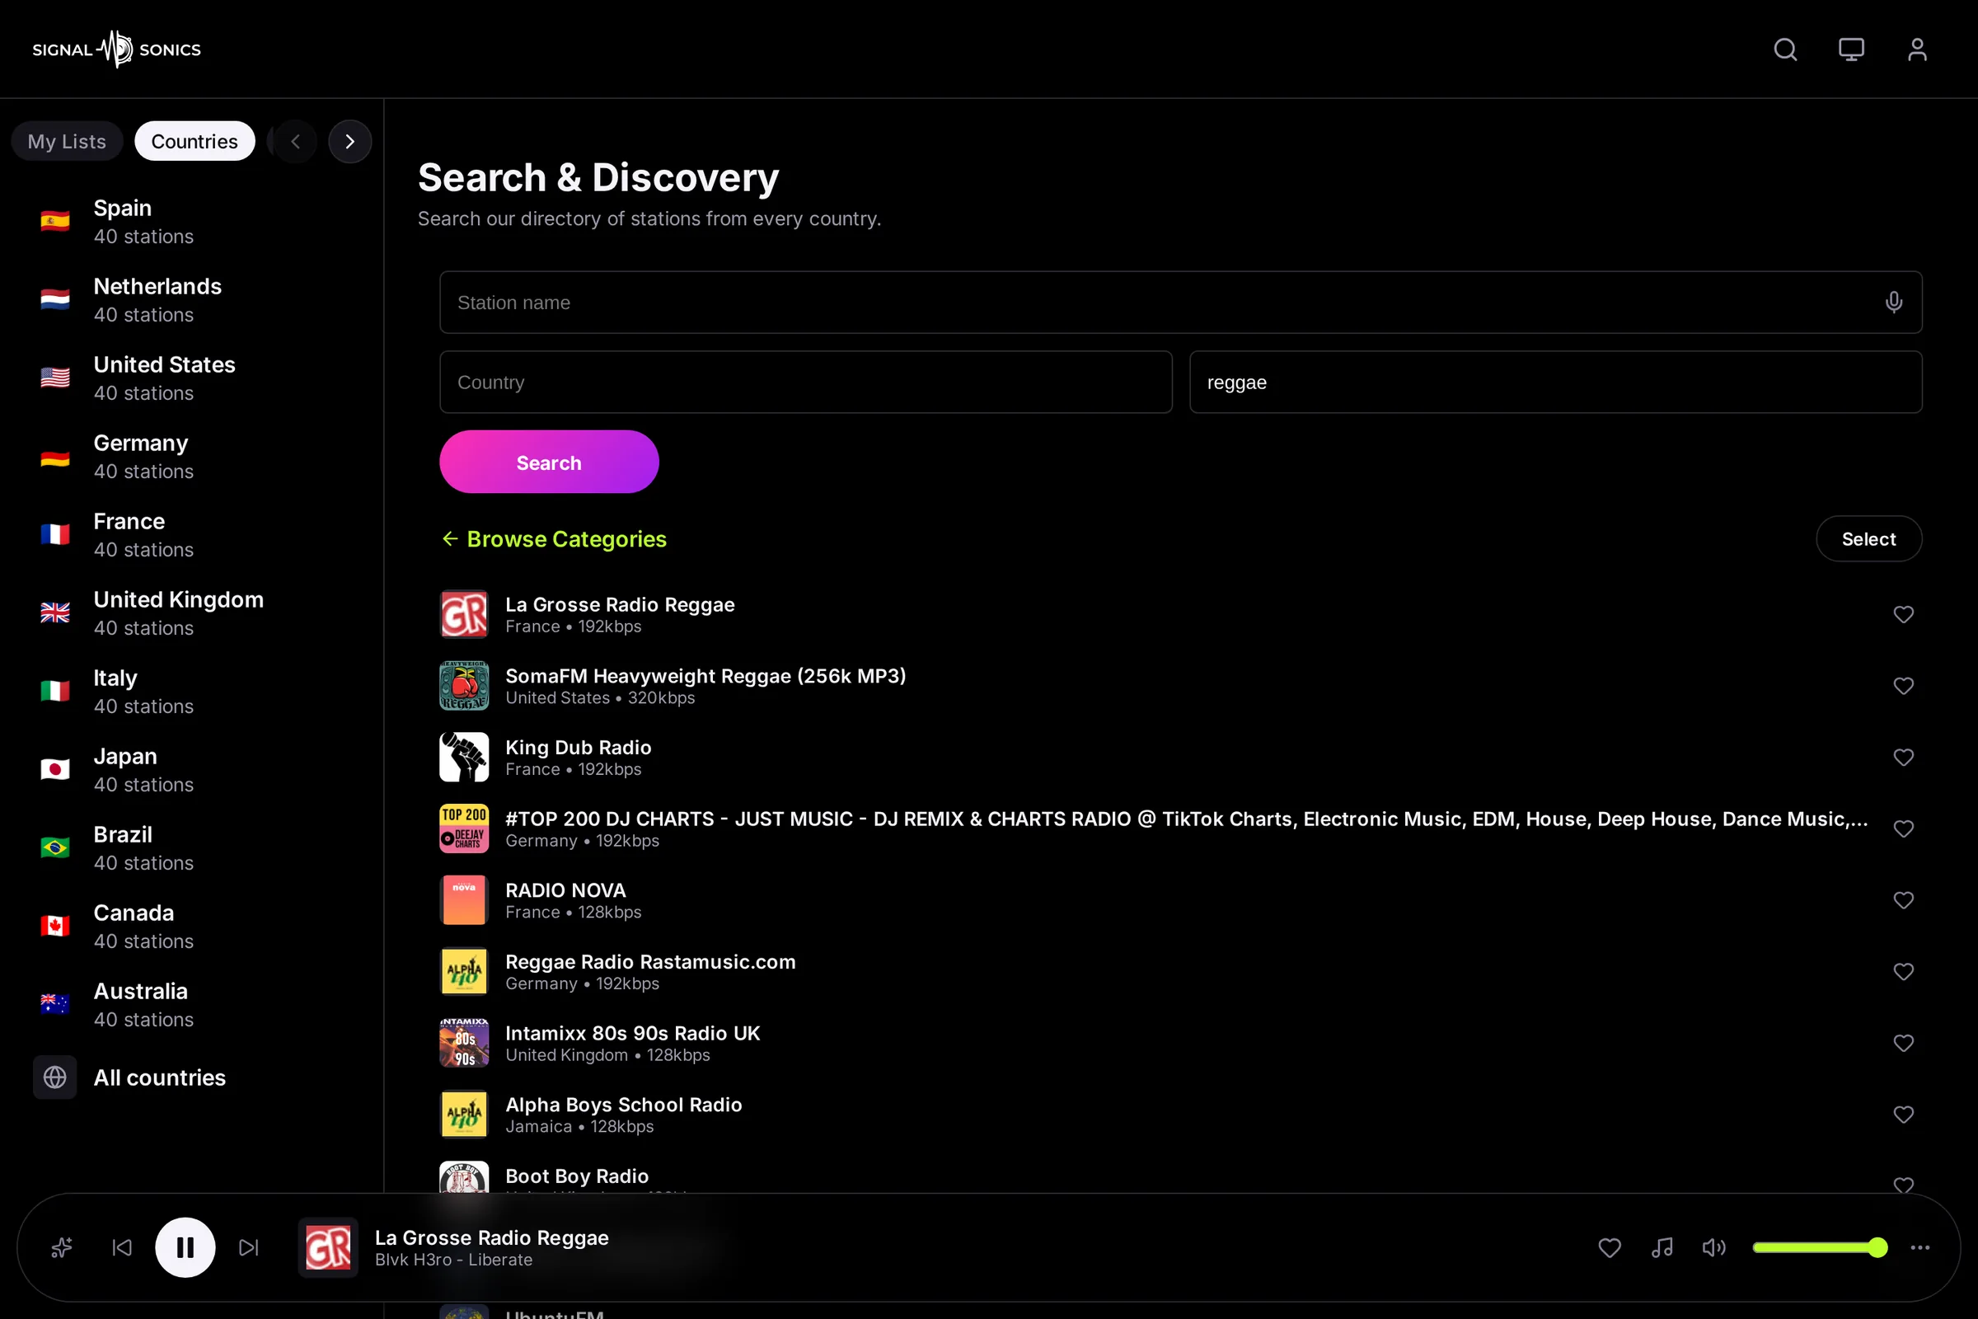Open the genre field containing reggae
The image size is (1978, 1319).
(1556, 382)
